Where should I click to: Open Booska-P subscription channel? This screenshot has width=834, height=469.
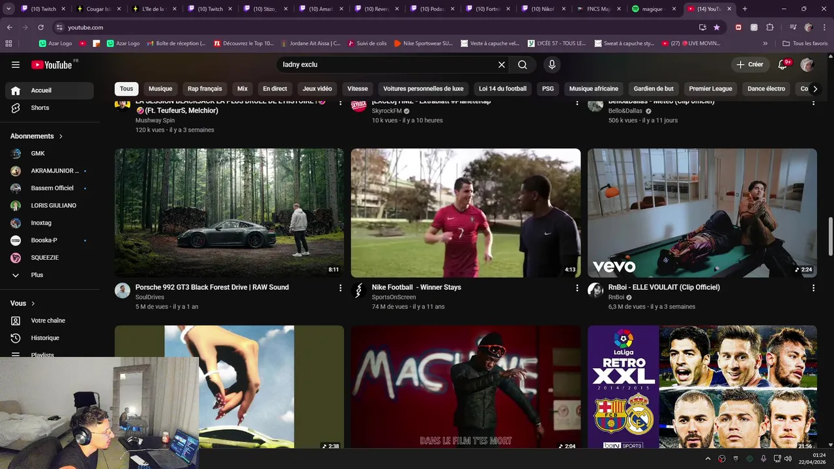pos(50,240)
